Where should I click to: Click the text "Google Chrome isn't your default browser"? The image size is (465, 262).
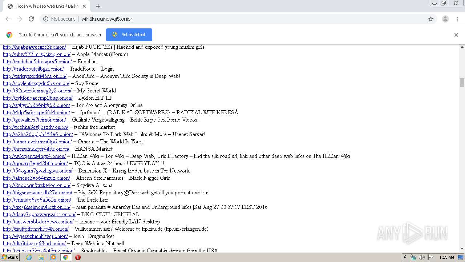[x=60, y=35]
